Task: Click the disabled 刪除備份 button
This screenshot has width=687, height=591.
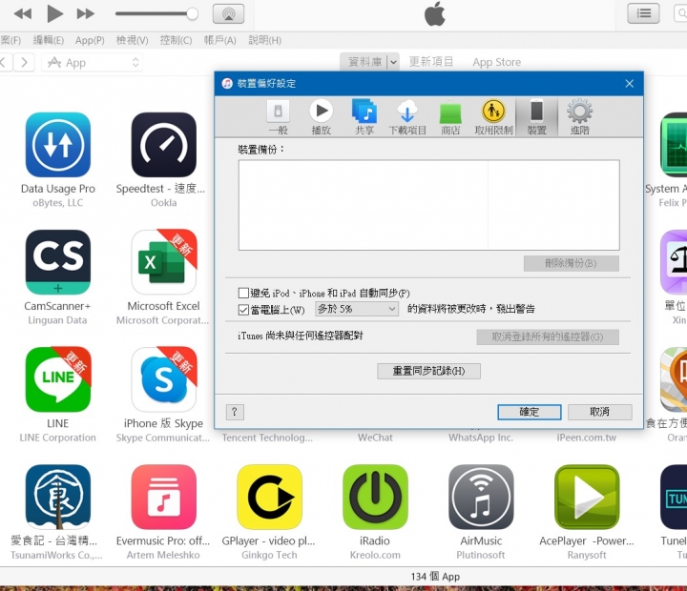Action: [x=572, y=263]
